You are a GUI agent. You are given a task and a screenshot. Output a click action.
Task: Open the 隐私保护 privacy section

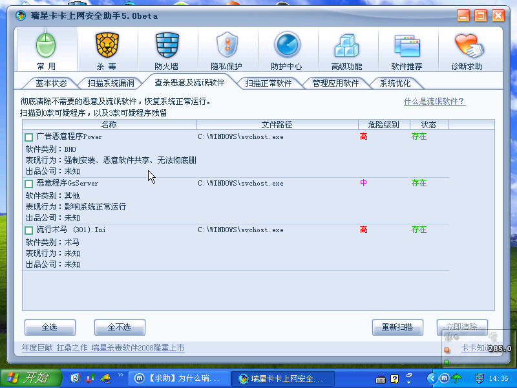pos(227,50)
